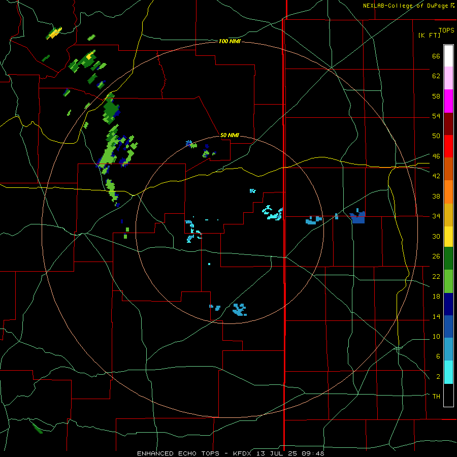The height and width of the screenshot is (457, 457).
Task: Click the '50 NMI' range ring label
Action: [x=230, y=135]
